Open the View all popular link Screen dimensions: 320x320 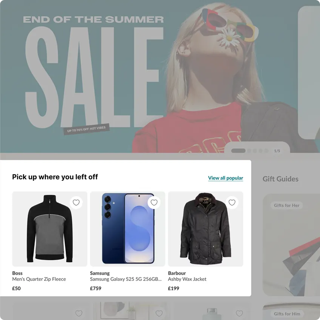pos(226,178)
